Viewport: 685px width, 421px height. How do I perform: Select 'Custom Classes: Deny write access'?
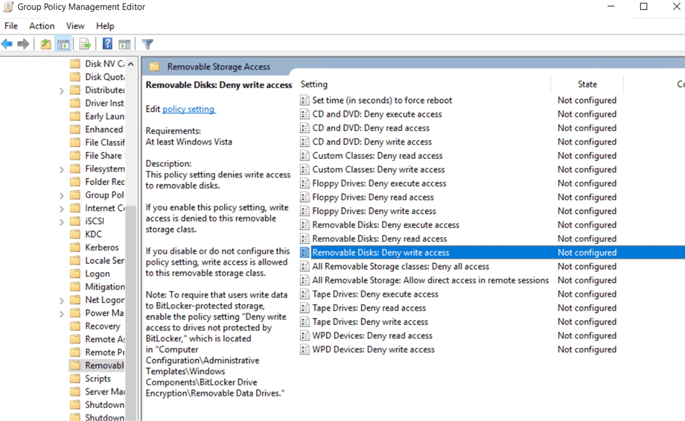point(378,169)
